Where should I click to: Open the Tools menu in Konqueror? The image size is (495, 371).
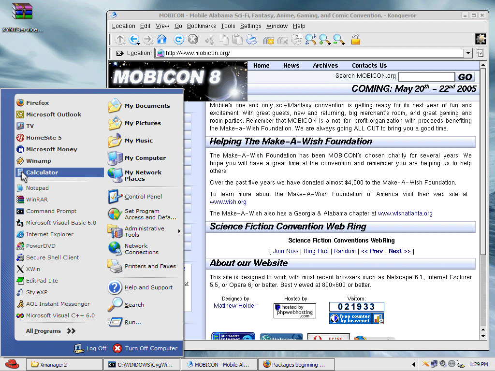[228, 26]
